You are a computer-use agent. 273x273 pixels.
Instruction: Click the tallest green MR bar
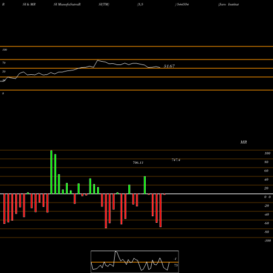coord(51,172)
